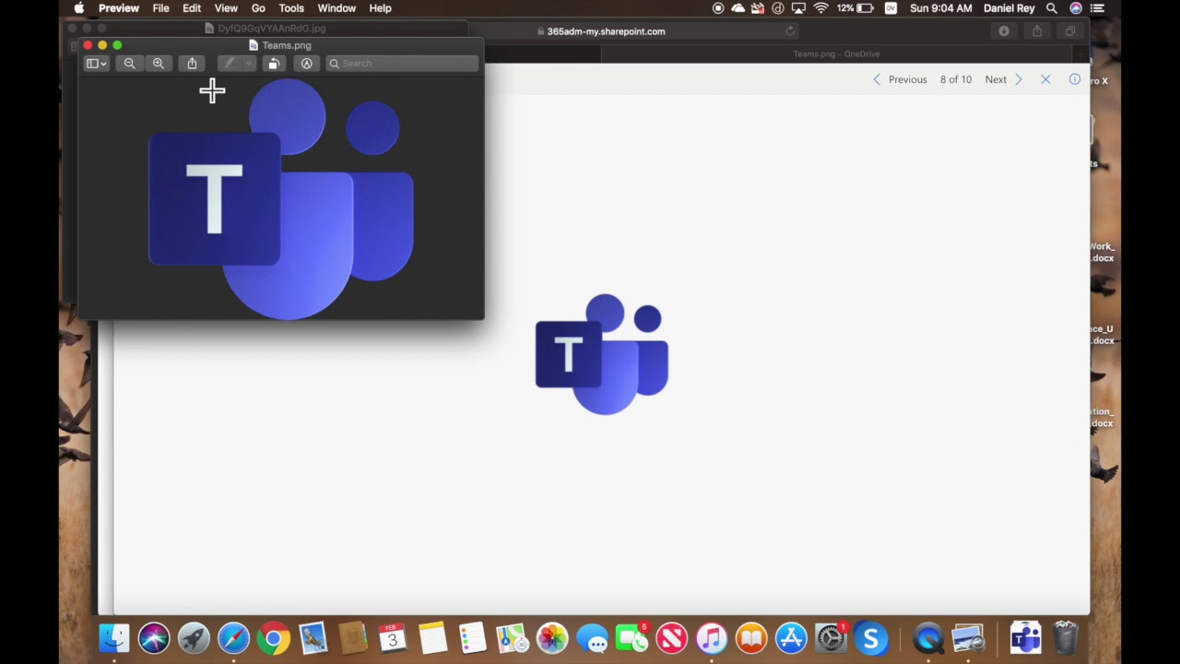Go to the Previous image in OneDrive

(900, 79)
